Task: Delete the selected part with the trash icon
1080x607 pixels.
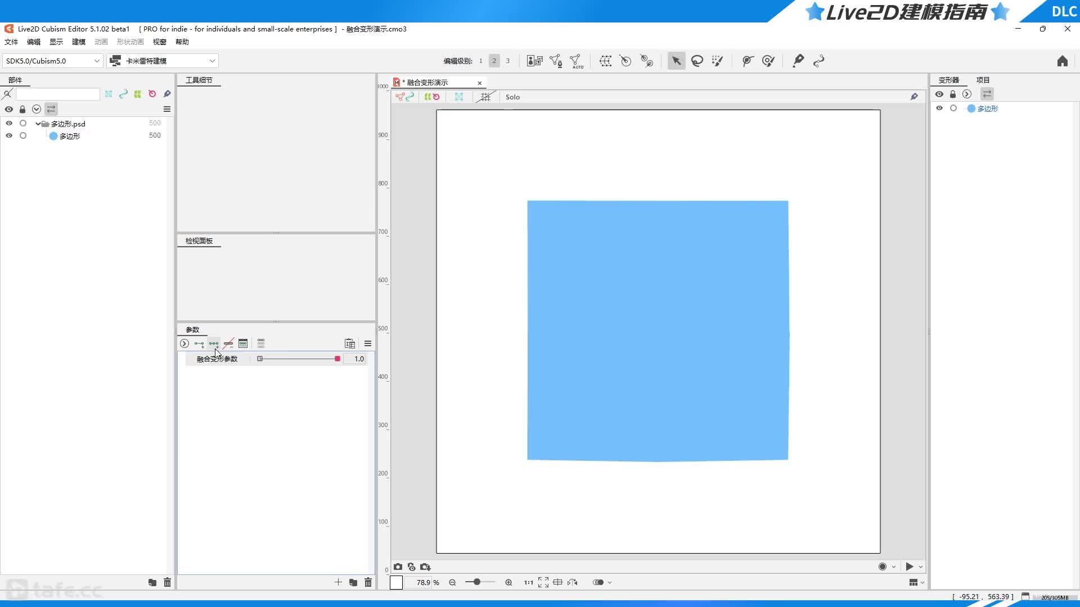Action: [167, 582]
